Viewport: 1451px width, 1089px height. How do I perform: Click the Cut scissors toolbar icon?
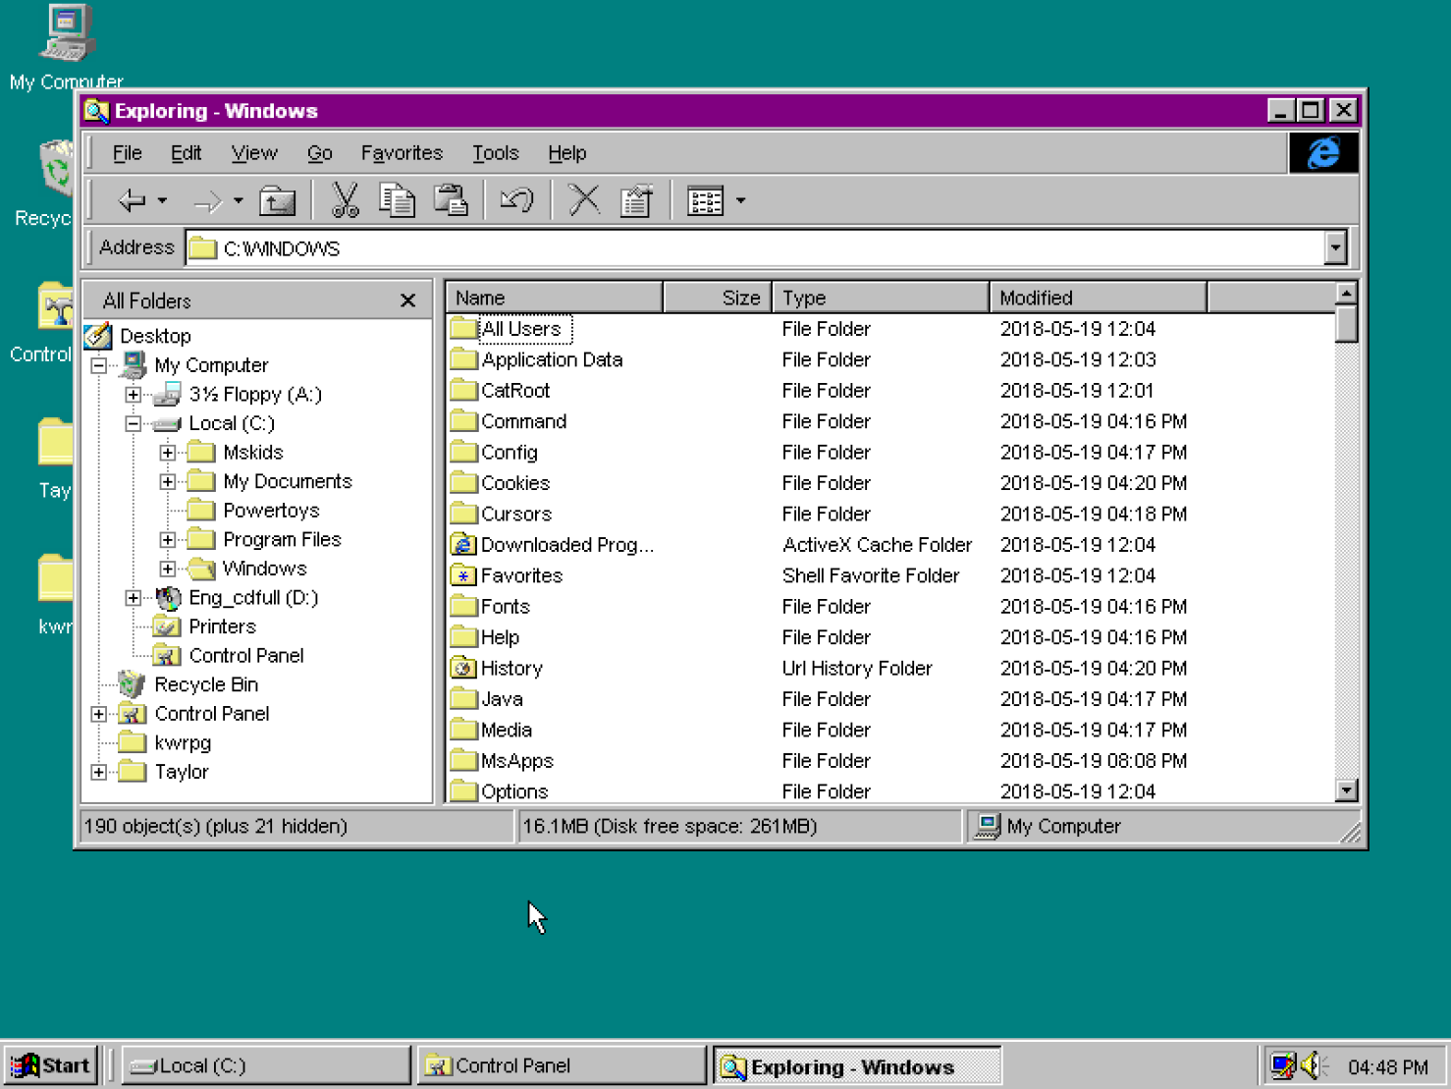345,200
